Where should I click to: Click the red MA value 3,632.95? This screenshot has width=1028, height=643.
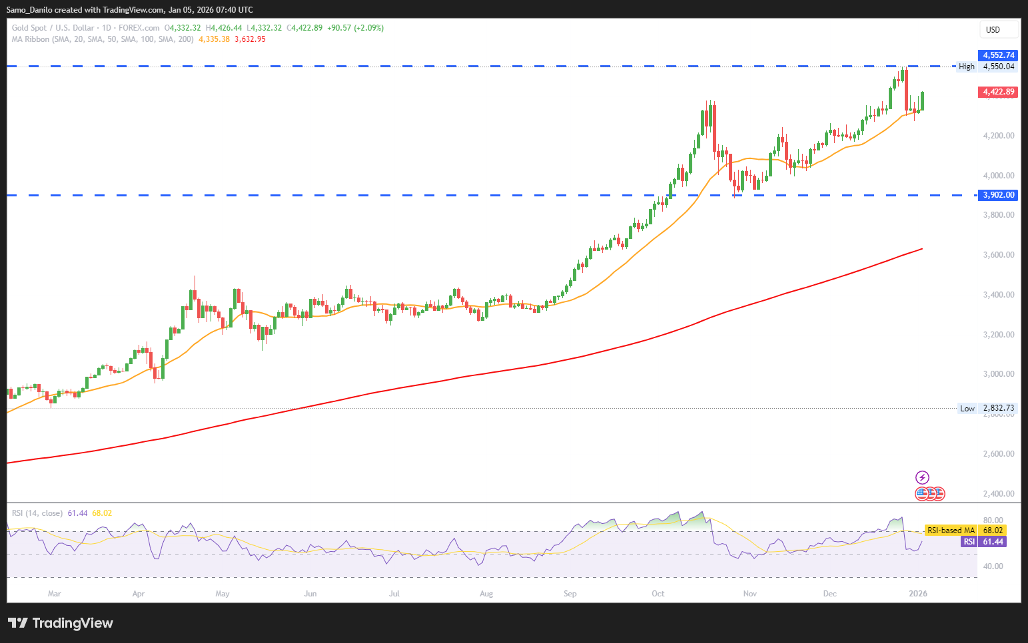point(250,39)
